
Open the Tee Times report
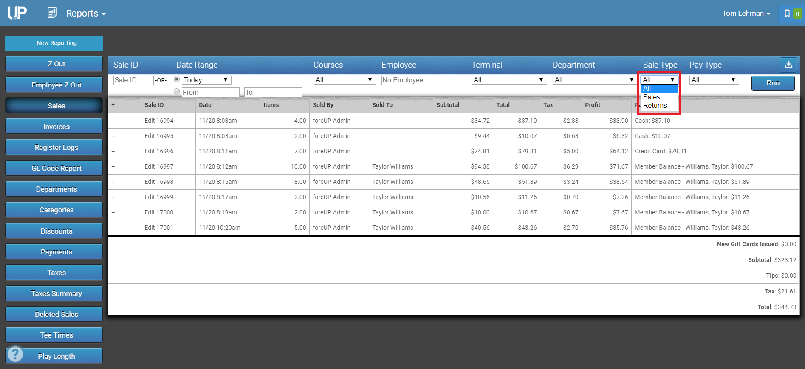click(54, 335)
